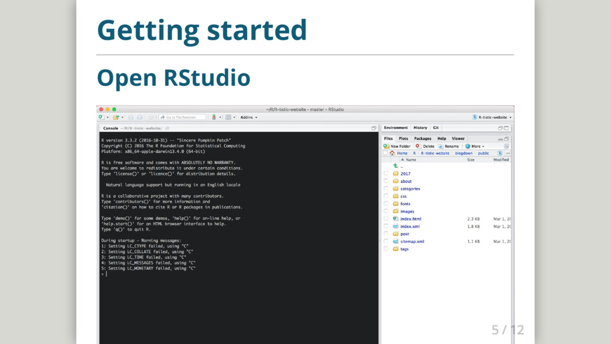Click the Save All documents icon

tap(140, 117)
